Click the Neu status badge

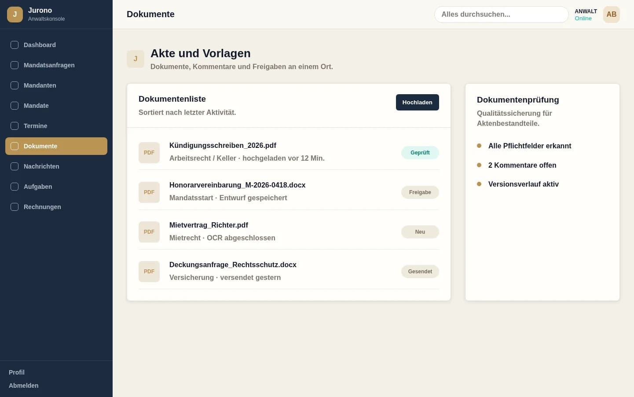coord(420,232)
